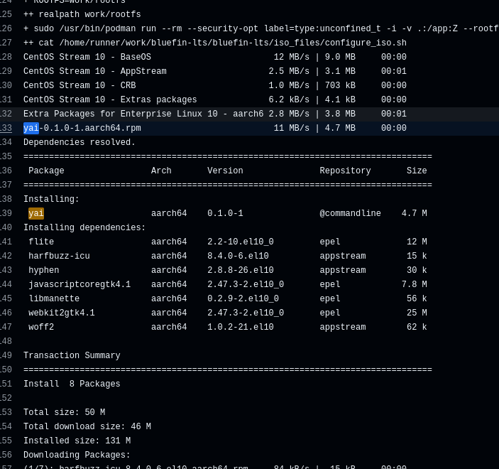This screenshot has width=499, height=469.
Task: Click line number for the 'realpath work/rootfs' line
Action: coord(6,15)
